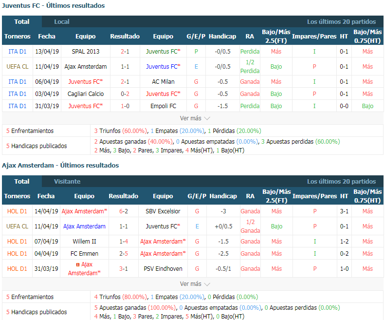Screen dimensions: 385x320
Task: Click the 2-1 result against SPAL 2013
Action: coord(125,51)
